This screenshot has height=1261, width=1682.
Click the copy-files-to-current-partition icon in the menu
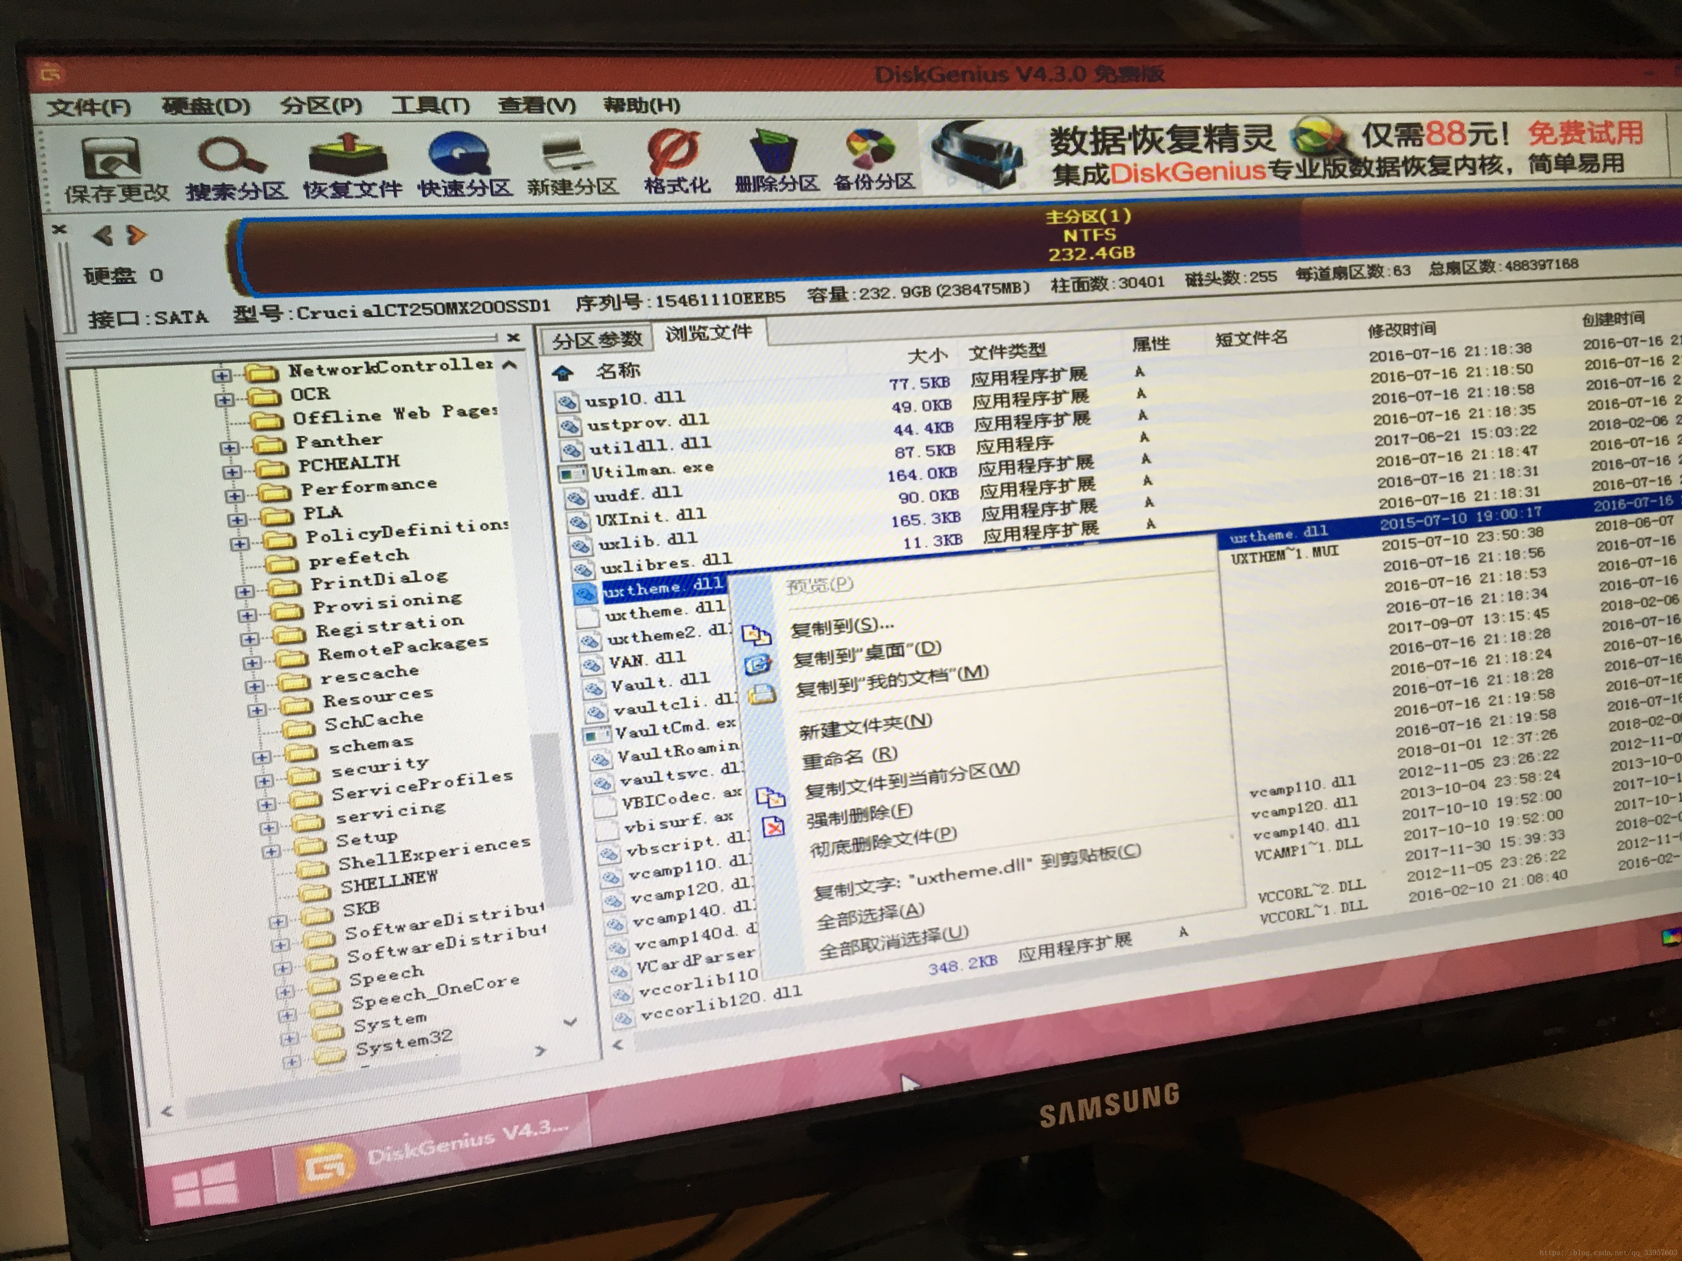click(770, 796)
